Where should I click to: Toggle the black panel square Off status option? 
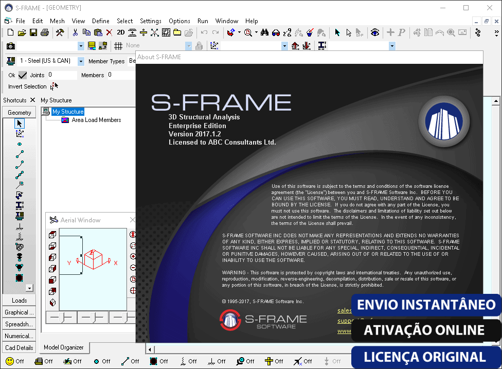click(x=159, y=361)
